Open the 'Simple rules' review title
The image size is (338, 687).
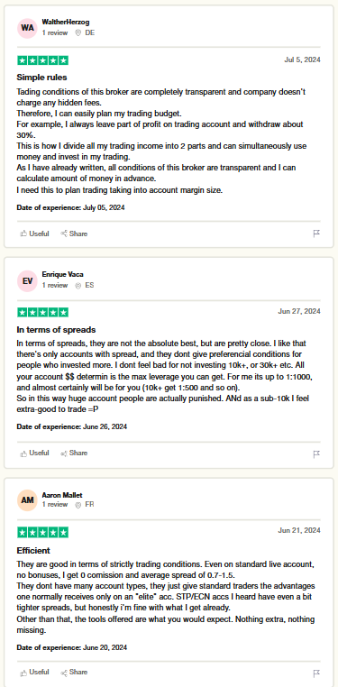pyautogui.click(x=41, y=78)
